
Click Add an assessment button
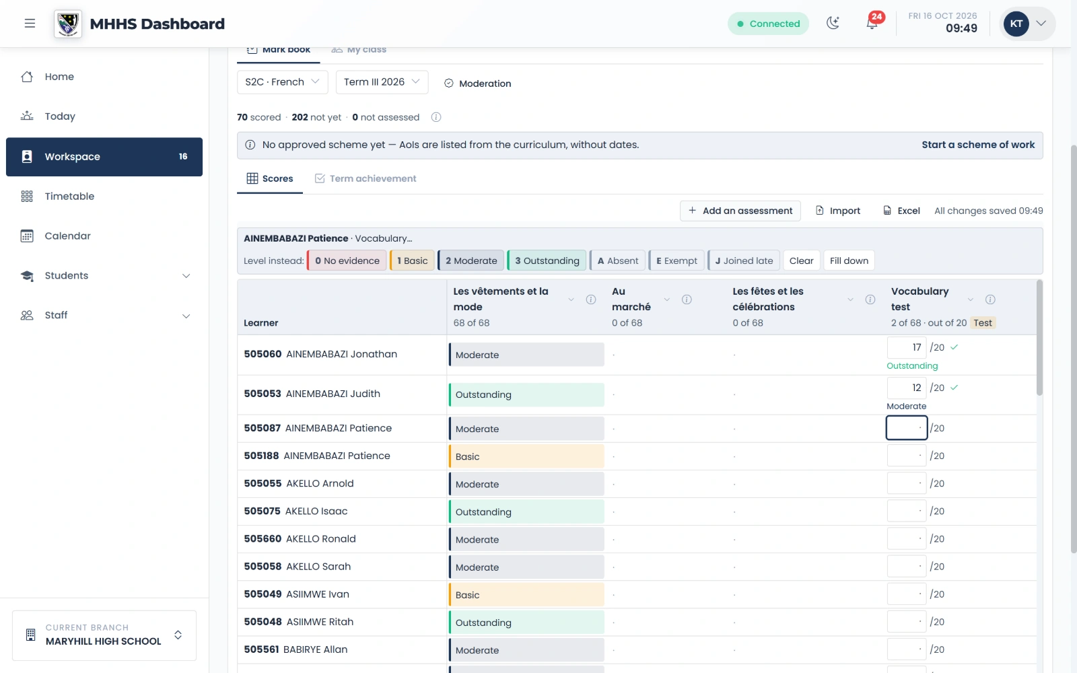[x=740, y=211]
